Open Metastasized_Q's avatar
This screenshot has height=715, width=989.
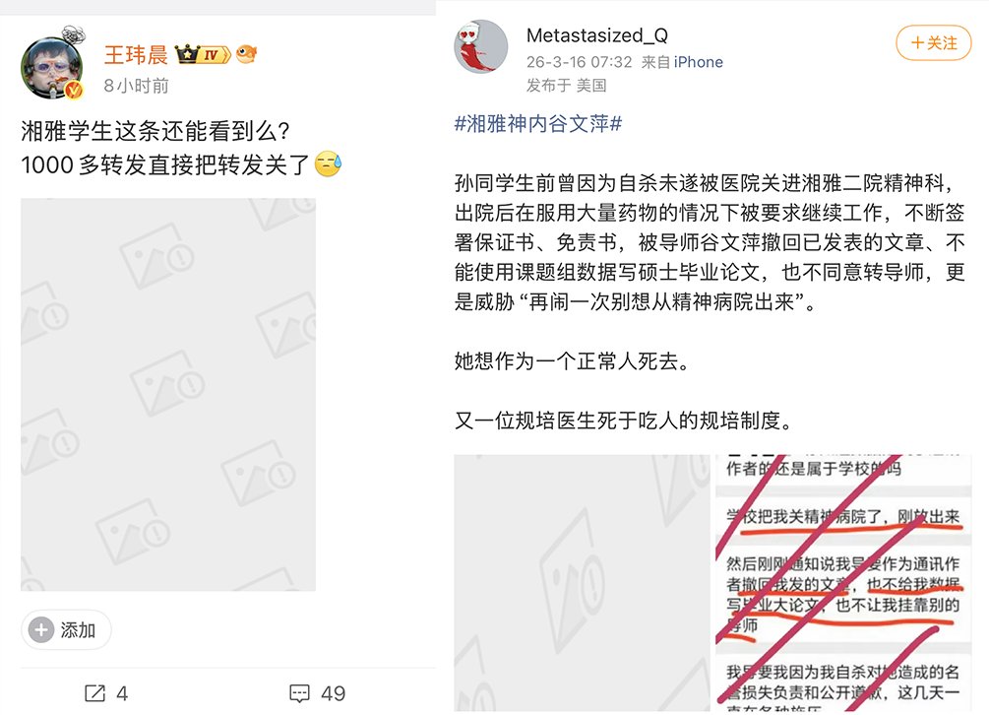tap(480, 46)
